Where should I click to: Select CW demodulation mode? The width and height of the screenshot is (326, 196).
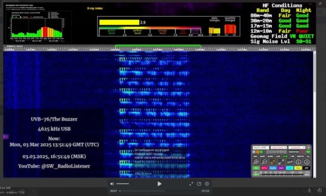292,156
